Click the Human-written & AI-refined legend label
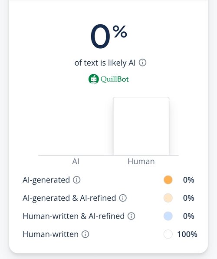Image resolution: width=217 pixels, height=259 pixels. coord(74,216)
